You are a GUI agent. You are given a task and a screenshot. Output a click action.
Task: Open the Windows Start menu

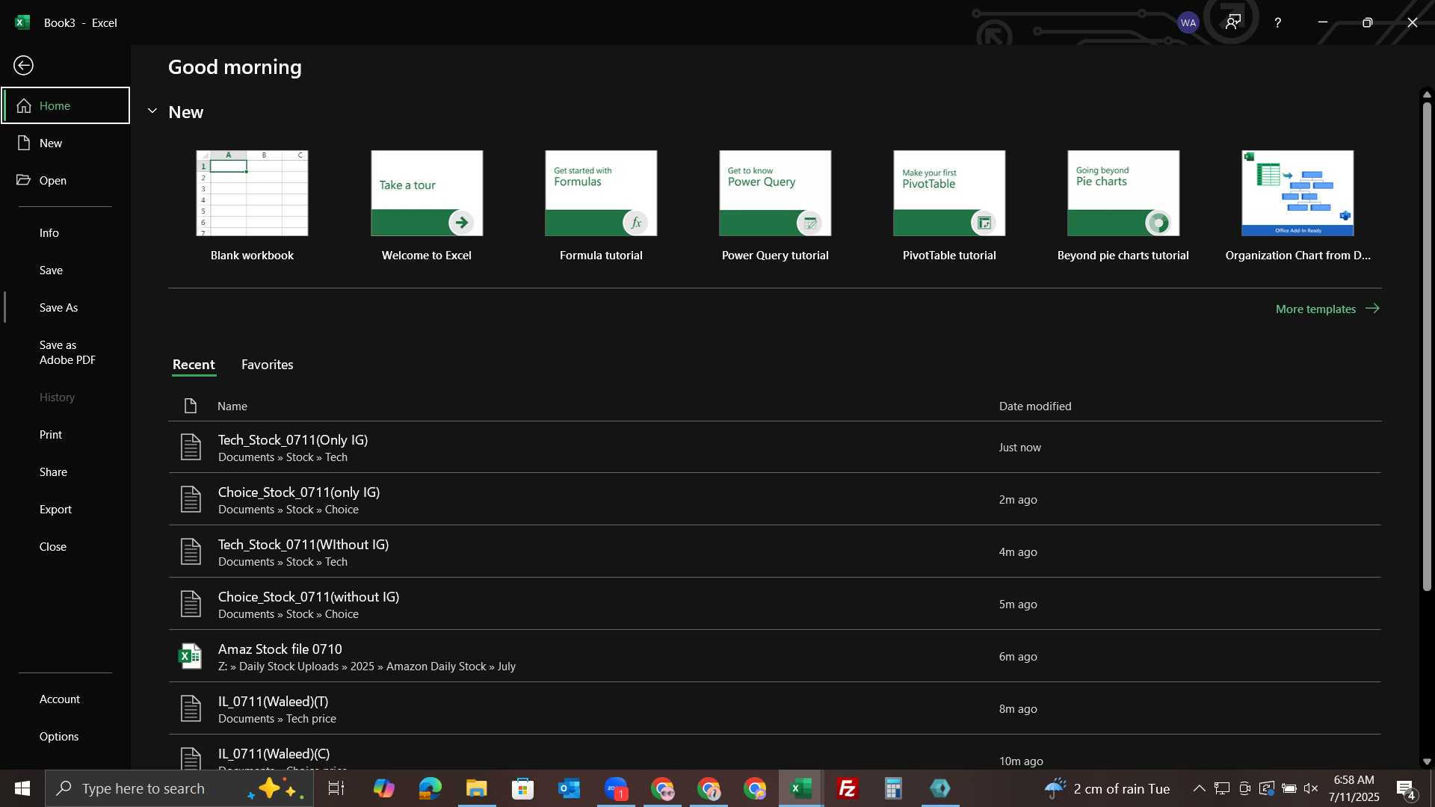(22, 788)
